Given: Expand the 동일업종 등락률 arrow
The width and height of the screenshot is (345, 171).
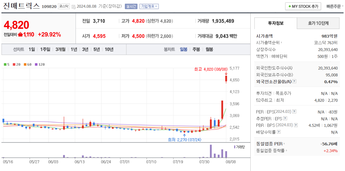Looking at the screenshot, I should pos(286,150).
